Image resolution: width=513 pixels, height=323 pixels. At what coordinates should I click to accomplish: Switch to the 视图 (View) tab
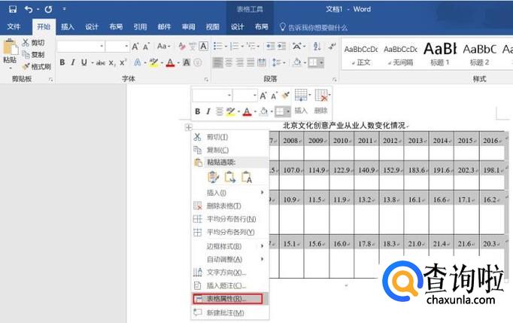(213, 27)
